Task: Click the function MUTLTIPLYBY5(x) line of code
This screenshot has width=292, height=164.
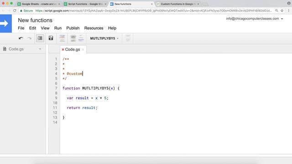Action: click(91, 88)
